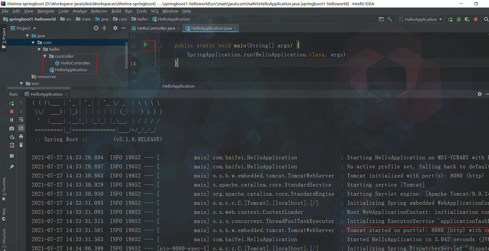Click the Exit icon in Run panel

point(12,145)
